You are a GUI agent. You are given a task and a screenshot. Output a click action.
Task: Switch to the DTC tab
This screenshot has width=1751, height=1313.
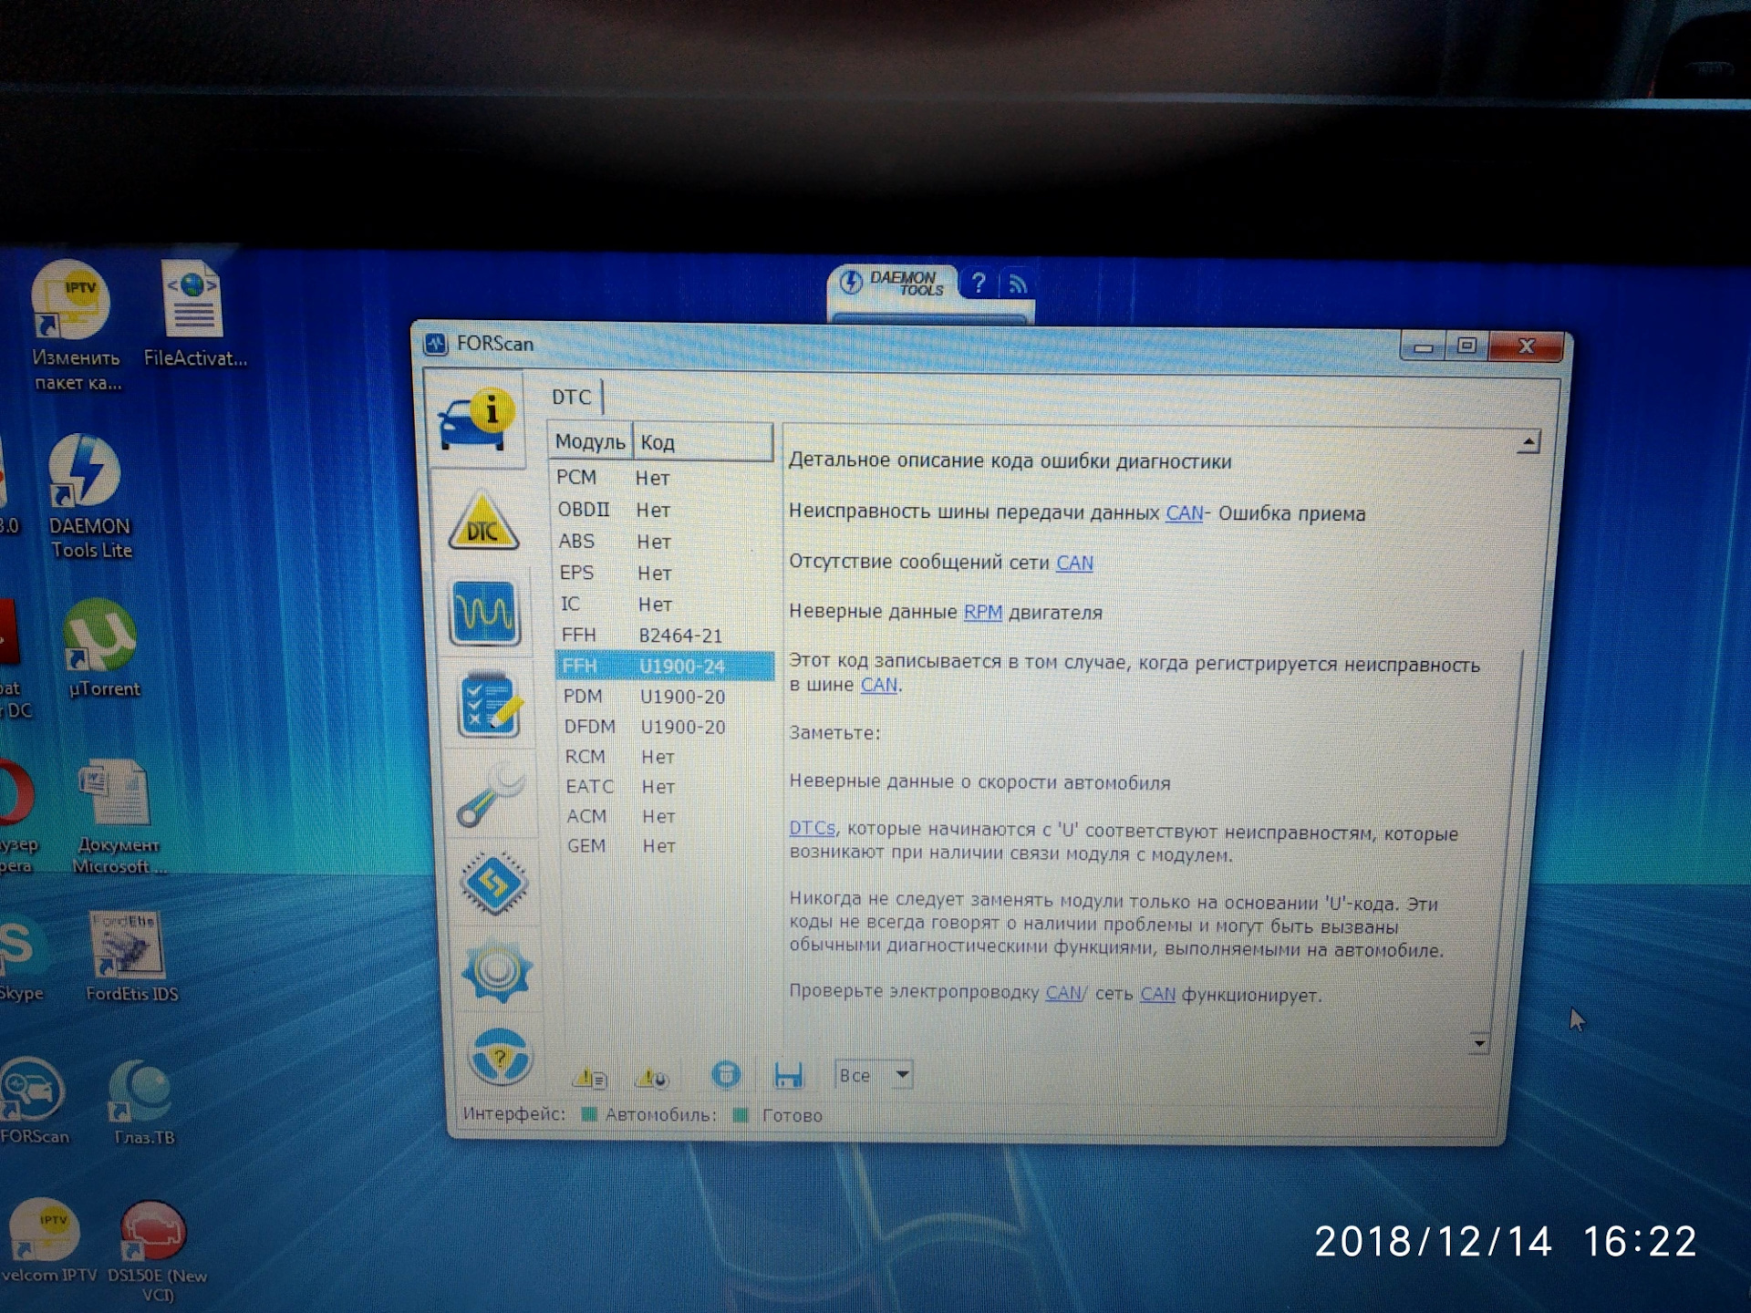[572, 397]
